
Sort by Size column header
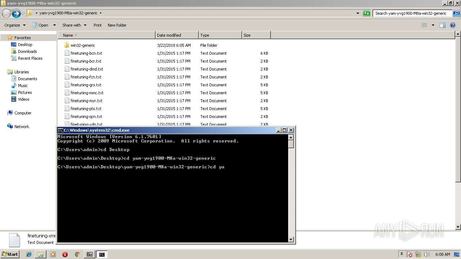(x=256, y=35)
